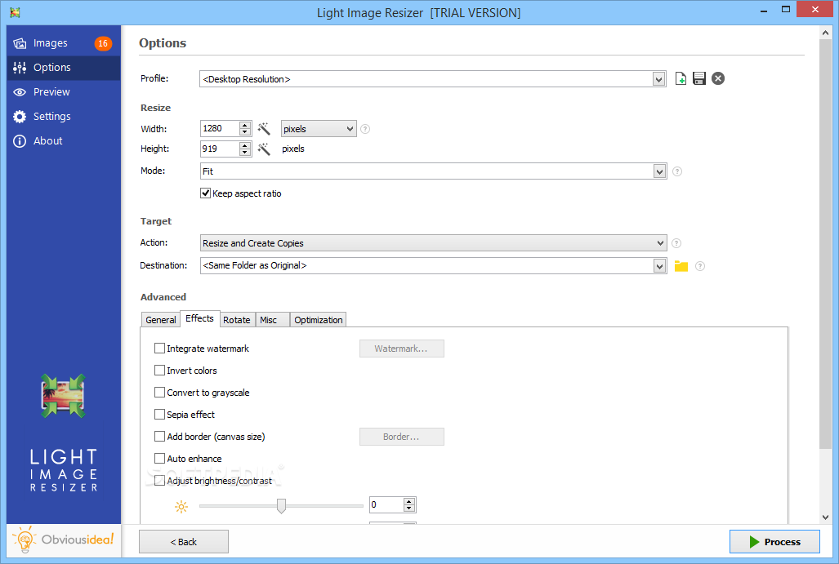The height and width of the screenshot is (564, 839).
Task: Increase Height with the up spinner arrow
Action: [x=245, y=145]
